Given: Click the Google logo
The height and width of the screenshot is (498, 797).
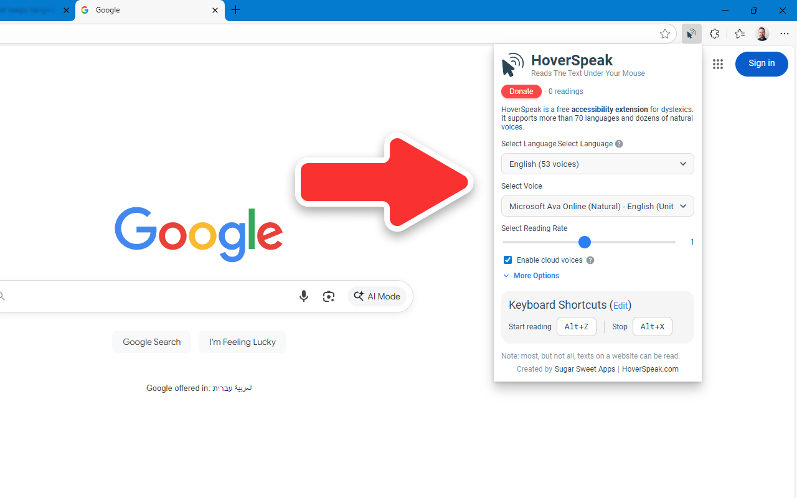Looking at the screenshot, I should (x=199, y=235).
